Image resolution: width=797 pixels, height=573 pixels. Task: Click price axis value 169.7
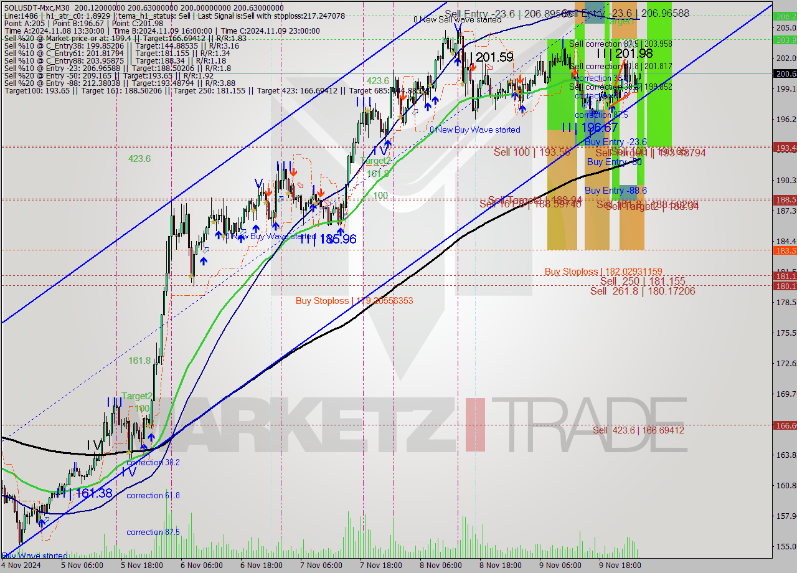(x=785, y=394)
